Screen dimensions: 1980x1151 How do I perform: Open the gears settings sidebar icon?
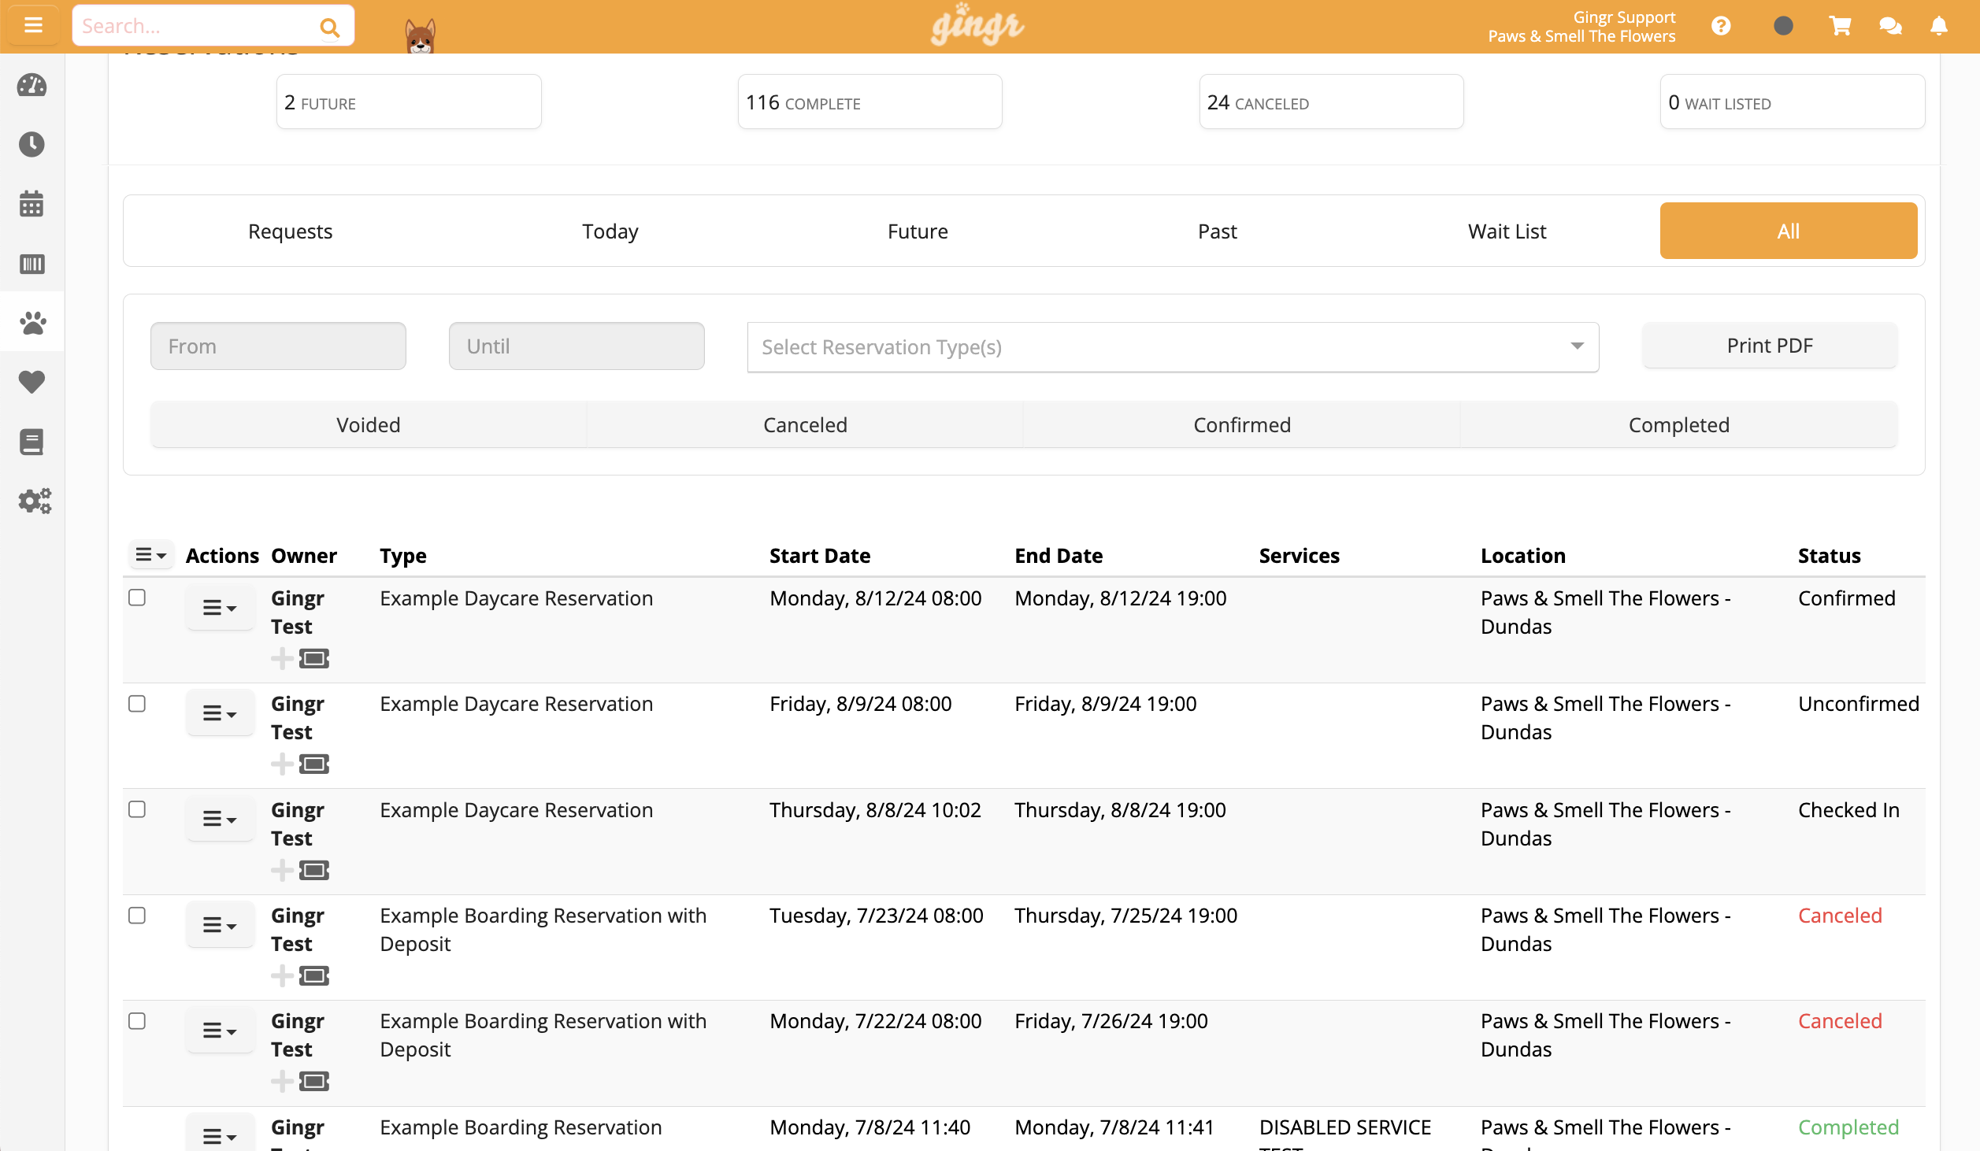[35, 501]
